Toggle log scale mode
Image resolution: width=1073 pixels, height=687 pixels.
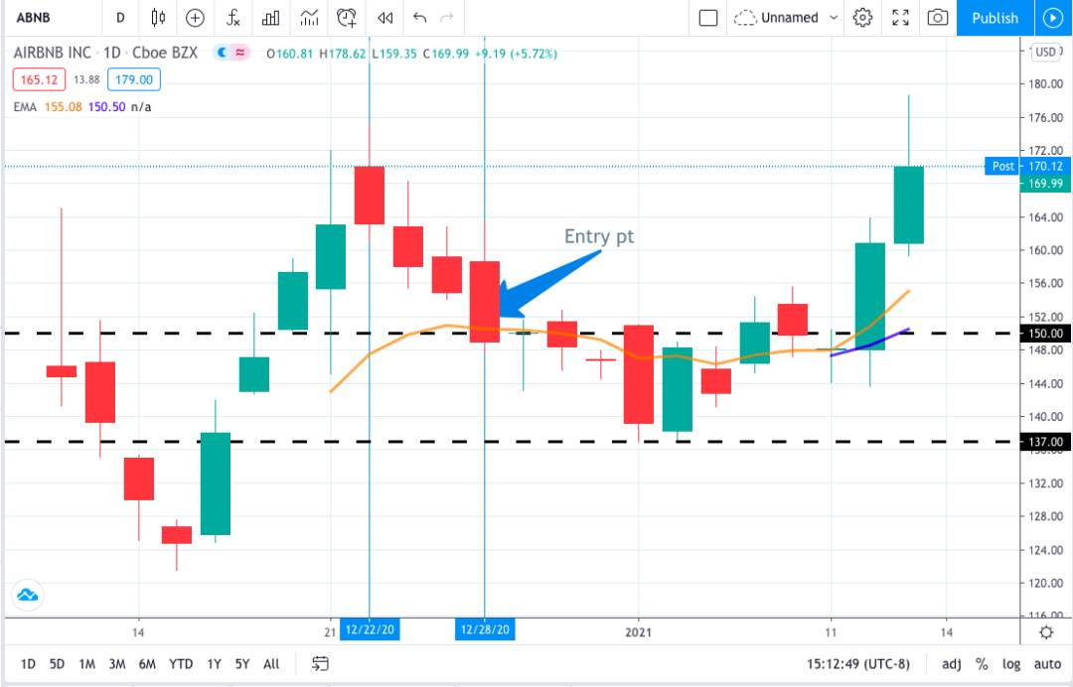[1011, 664]
